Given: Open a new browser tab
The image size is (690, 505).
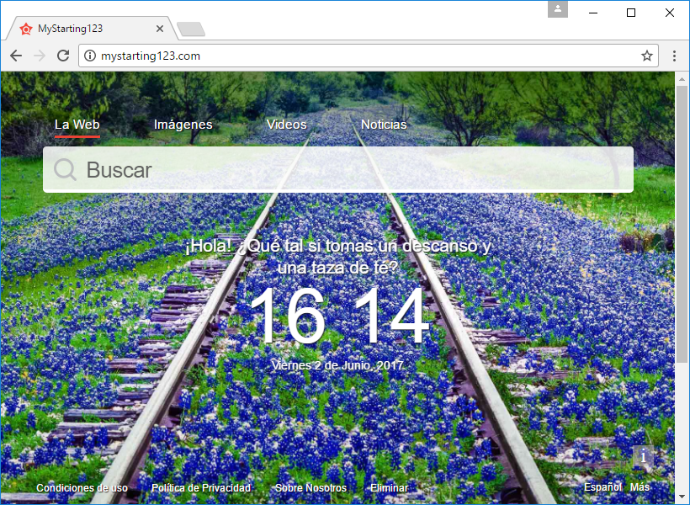Looking at the screenshot, I should (x=191, y=29).
